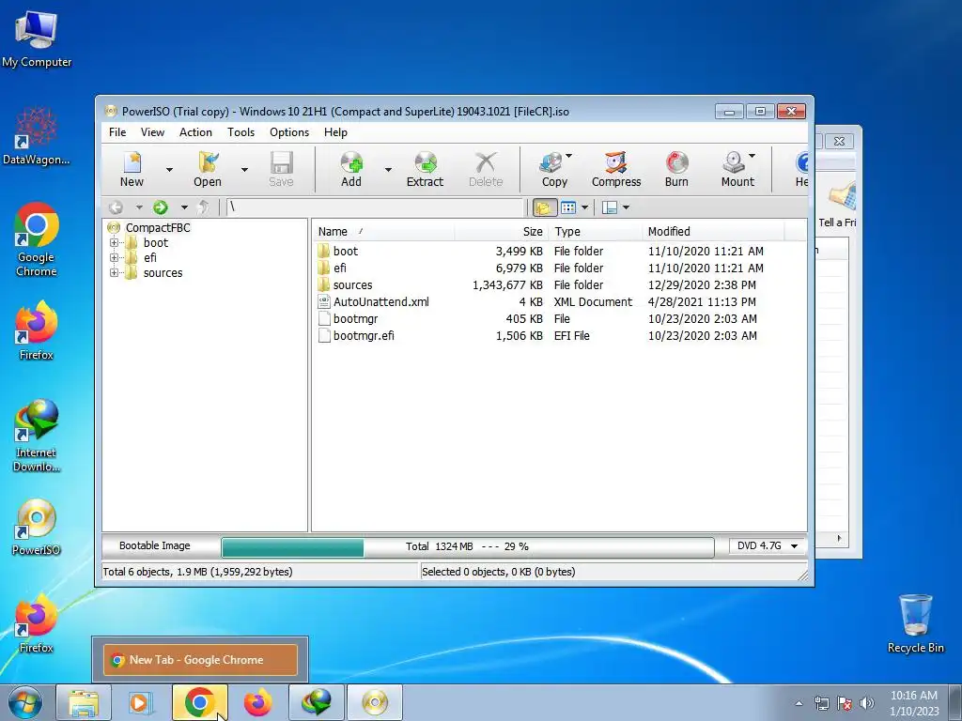Click the Up one level arrow

204,207
